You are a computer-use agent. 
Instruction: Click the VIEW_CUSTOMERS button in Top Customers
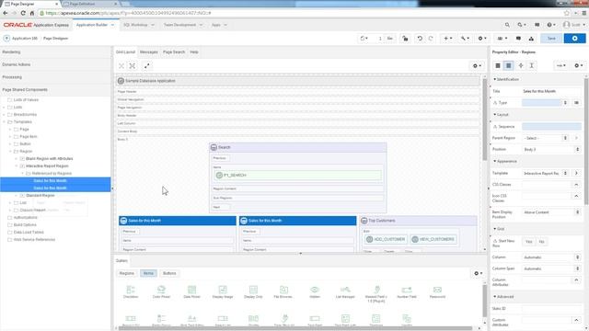[x=433, y=239]
